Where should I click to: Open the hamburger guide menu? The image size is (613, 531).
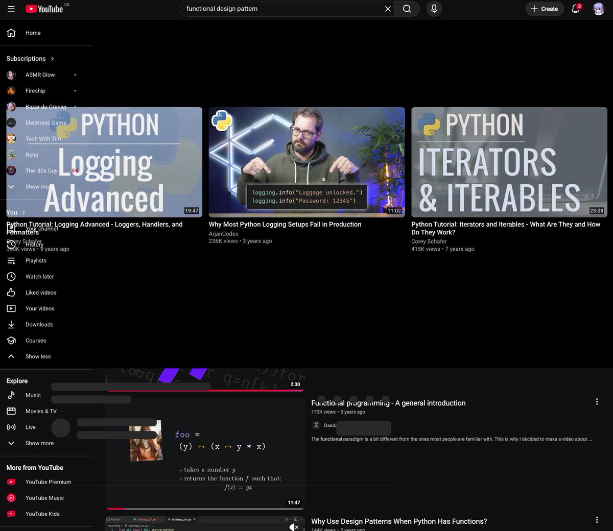point(11,9)
